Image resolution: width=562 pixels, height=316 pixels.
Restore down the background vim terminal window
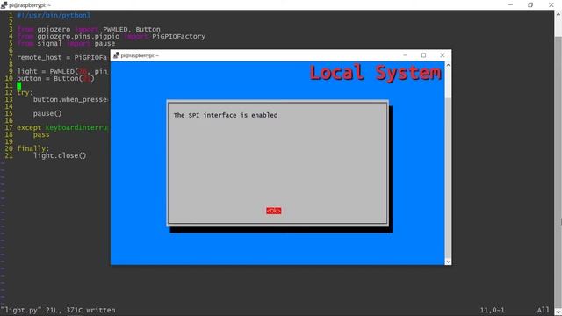[x=530, y=4]
